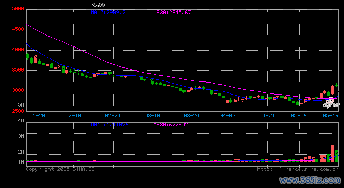The height and width of the screenshot is (188, 344).
Task: Click the 4M volume axis label
Action: (21, 121)
